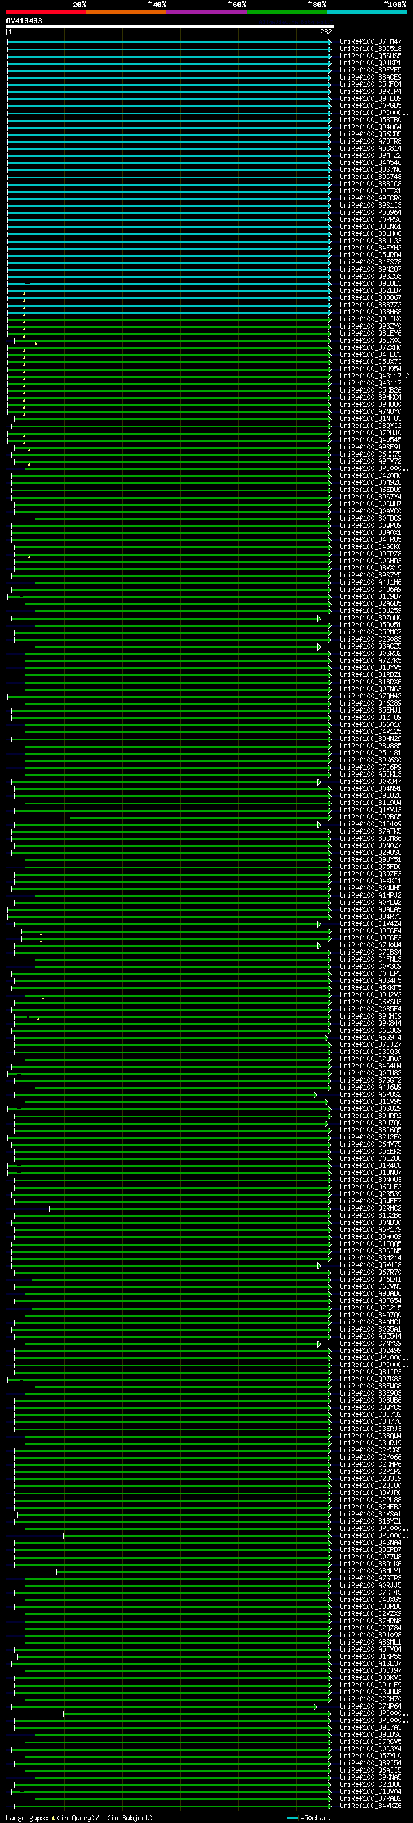Click the Large gaps legend text
This screenshot has height=1823, width=413.
click(79, 1818)
